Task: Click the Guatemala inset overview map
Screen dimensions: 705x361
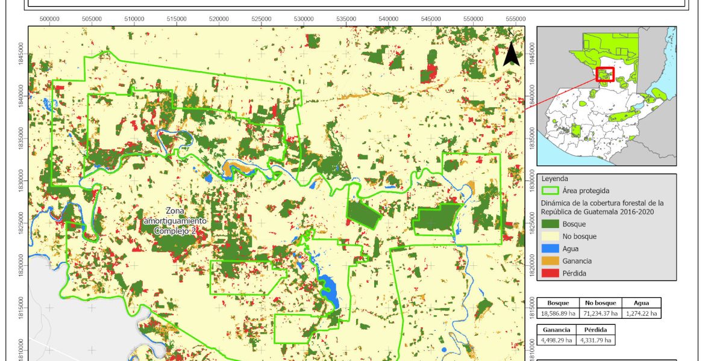Action: coord(607,96)
